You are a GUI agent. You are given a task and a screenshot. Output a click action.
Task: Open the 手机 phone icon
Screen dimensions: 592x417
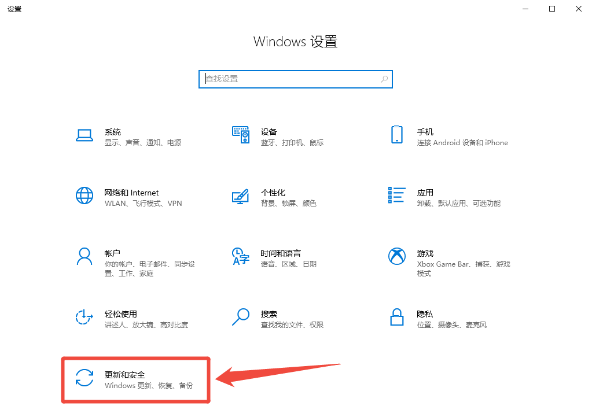(x=397, y=135)
